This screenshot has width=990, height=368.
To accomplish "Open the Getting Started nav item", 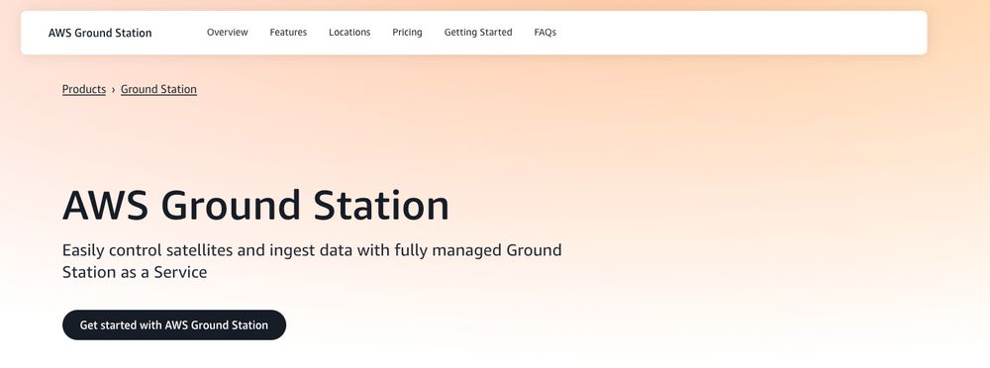I will point(478,33).
